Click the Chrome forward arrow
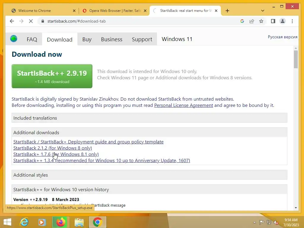The height and width of the screenshot is (228, 304). pyautogui.click(x=21, y=21)
